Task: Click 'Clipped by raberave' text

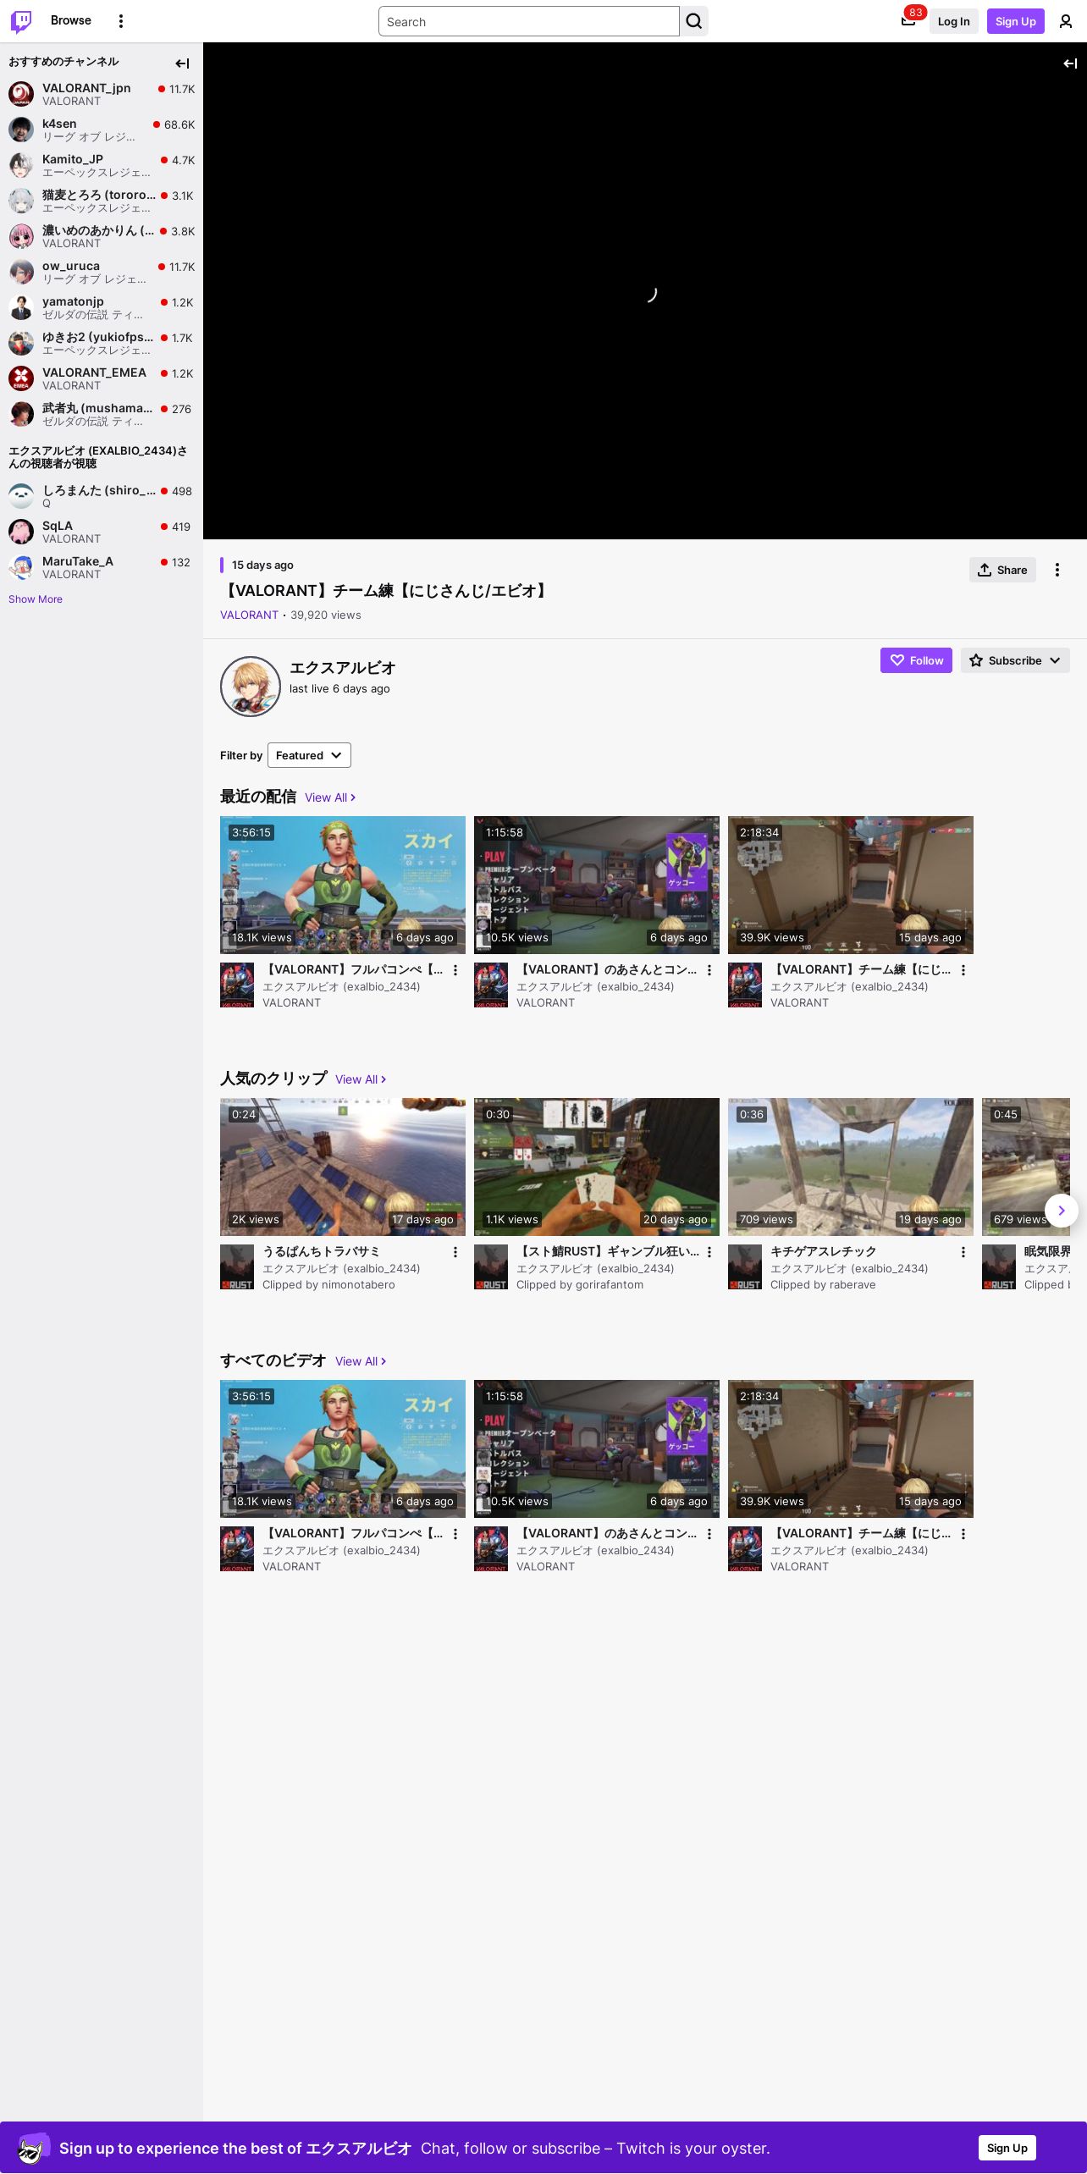Action: point(823,1285)
